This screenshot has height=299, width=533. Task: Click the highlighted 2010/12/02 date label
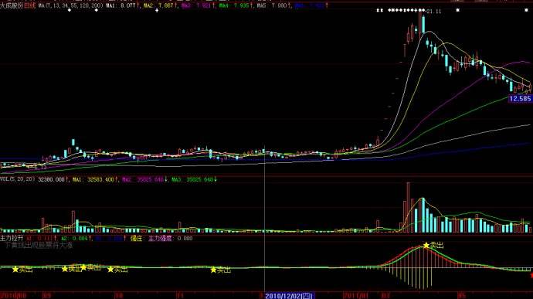point(289,296)
